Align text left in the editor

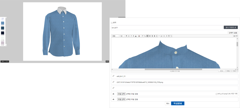[148, 36]
